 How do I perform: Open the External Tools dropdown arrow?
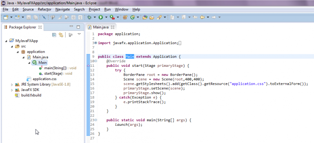[x=118, y=18]
